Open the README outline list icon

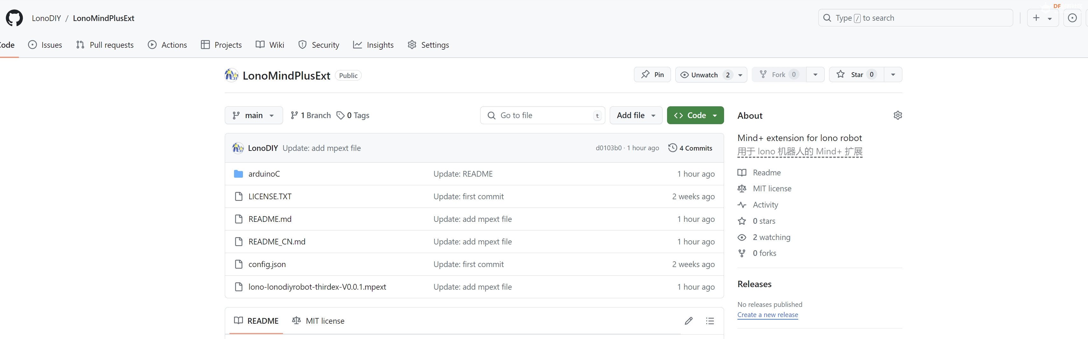click(710, 321)
